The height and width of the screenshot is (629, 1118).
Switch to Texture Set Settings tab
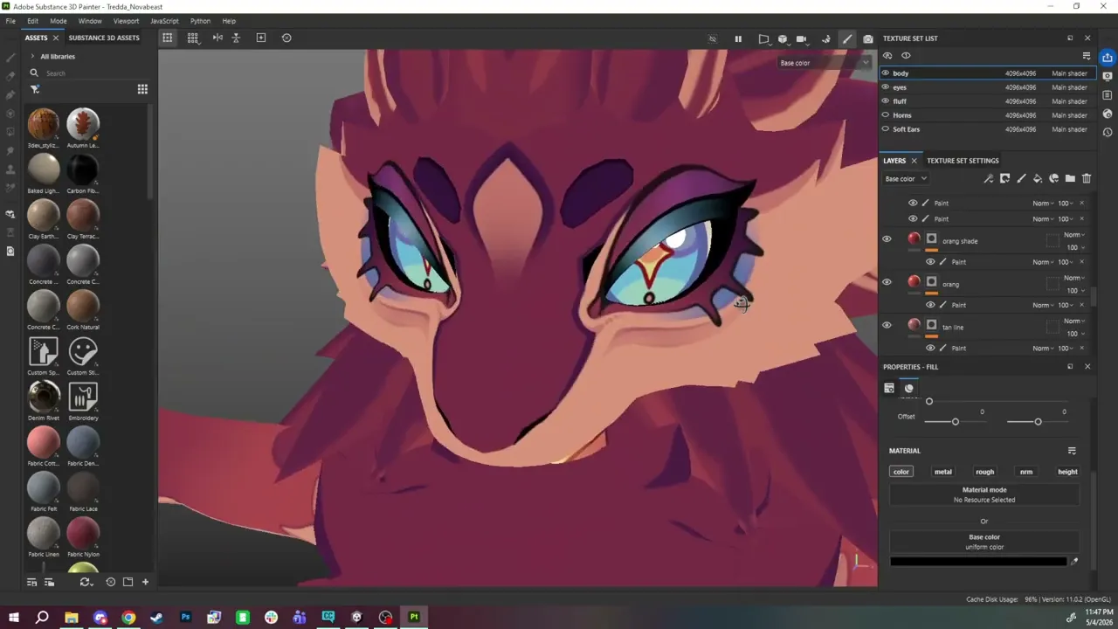[963, 161]
